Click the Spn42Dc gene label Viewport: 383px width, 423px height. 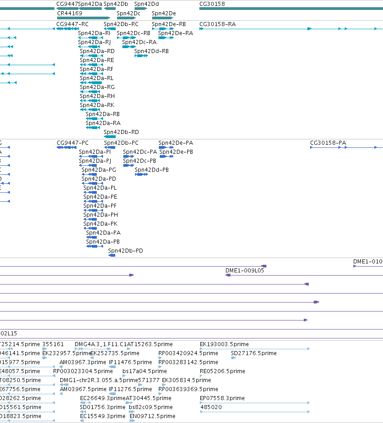(x=128, y=13)
